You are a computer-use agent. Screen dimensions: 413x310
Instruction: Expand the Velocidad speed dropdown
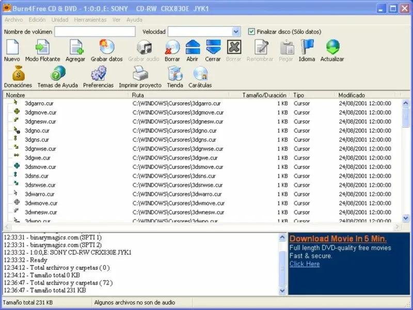tap(236, 32)
